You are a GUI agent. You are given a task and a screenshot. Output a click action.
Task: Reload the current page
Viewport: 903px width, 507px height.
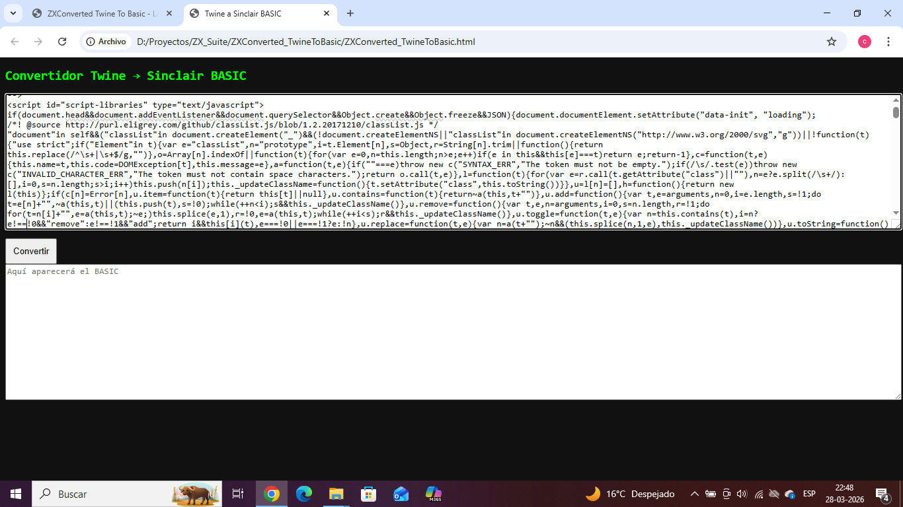(x=62, y=42)
